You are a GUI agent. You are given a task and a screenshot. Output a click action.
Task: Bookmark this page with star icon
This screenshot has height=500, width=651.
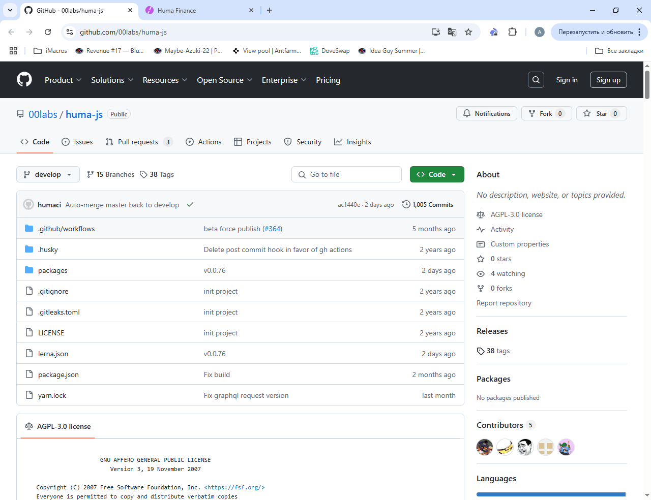[468, 32]
